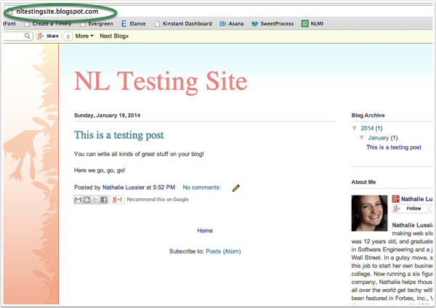Click the NLMI spreadsheet bookmark icon
The height and width of the screenshot is (308, 436).
coord(304,24)
